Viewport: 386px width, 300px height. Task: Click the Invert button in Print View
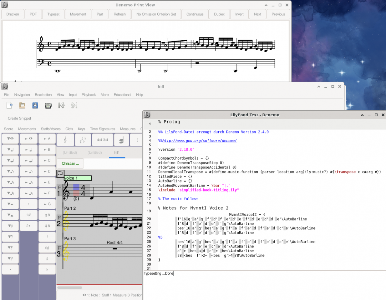point(239,14)
